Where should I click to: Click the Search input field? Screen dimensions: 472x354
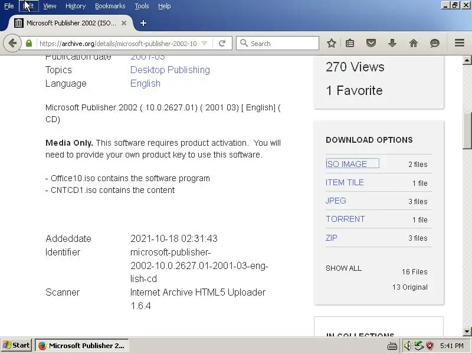click(277, 43)
